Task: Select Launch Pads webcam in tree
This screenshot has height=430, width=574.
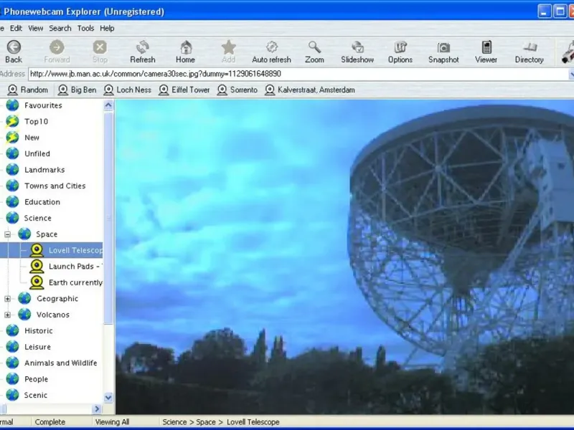Action: 75,267
